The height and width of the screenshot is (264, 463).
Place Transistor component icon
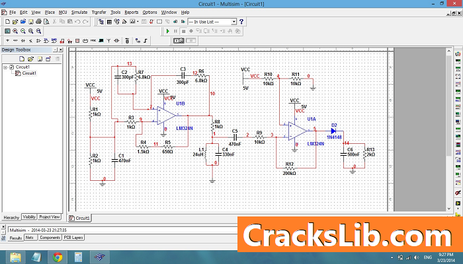click(x=30, y=41)
